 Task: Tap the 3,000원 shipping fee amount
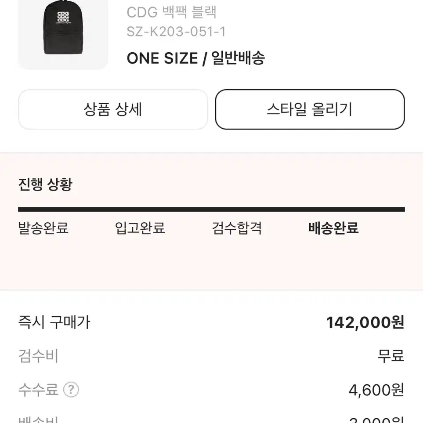pyautogui.click(x=376, y=420)
